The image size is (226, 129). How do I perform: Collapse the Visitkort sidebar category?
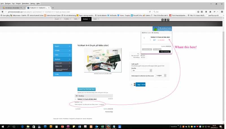pos(62,59)
